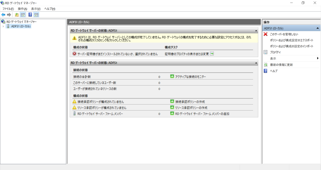Viewport: 321px width, 170px height.
Task: Click 接続承認ポリシーが構成されていません status text
Action: pos(101,102)
